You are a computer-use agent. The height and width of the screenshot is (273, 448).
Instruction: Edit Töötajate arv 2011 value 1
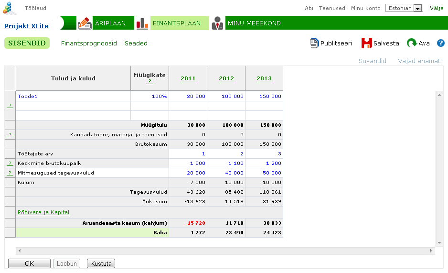[x=188, y=154]
